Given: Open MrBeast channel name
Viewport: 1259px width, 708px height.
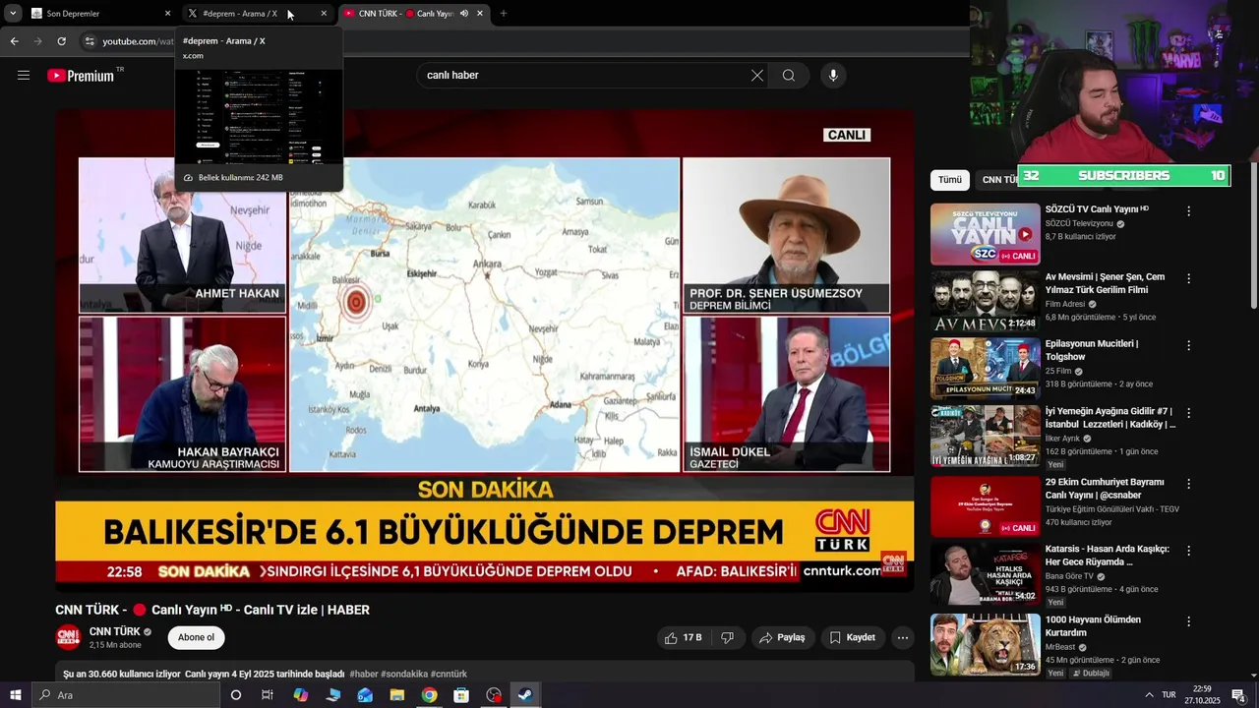Looking at the screenshot, I should coord(1060,648).
